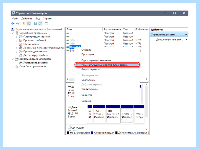Click the CD-ROM 0 drive icon
Image resolution: width=199 pixels, height=150 pixels.
point(70,127)
